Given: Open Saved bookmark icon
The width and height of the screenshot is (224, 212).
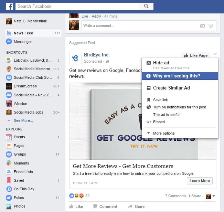Looking at the screenshot, I should coord(9,180).
